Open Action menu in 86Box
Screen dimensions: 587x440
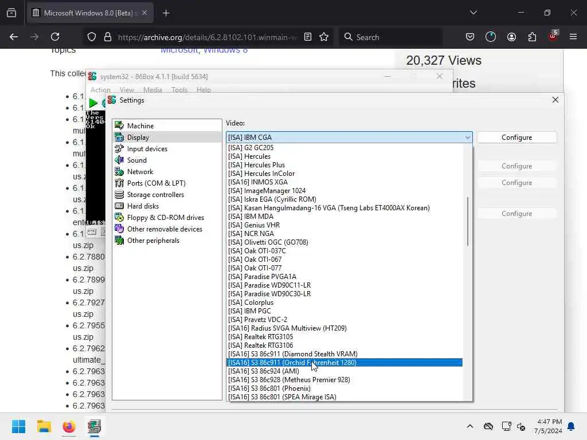coord(100,90)
